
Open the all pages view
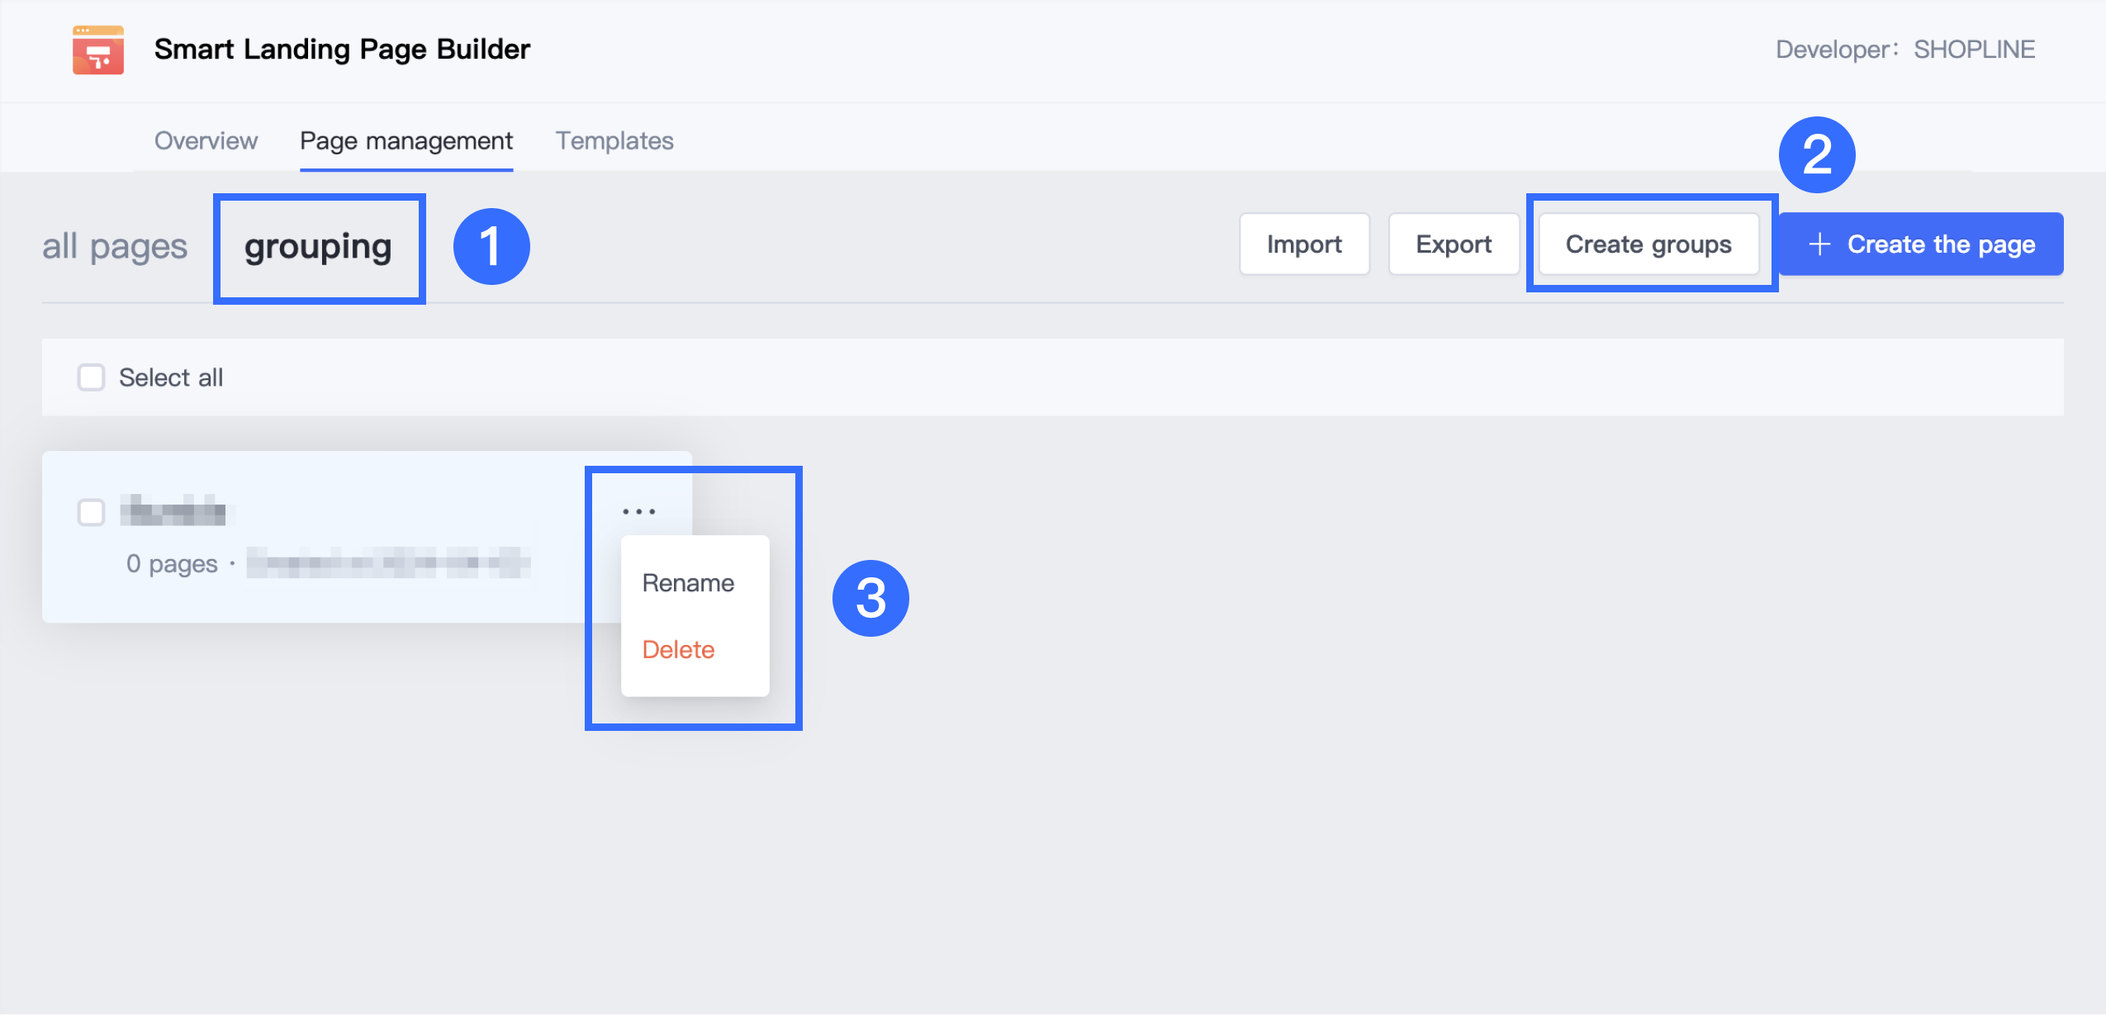click(x=115, y=246)
